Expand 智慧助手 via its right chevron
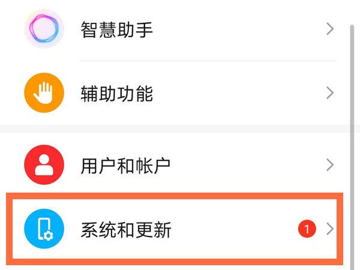Viewport: 360px width, 270px height. pyautogui.click(x=330, y=29)
